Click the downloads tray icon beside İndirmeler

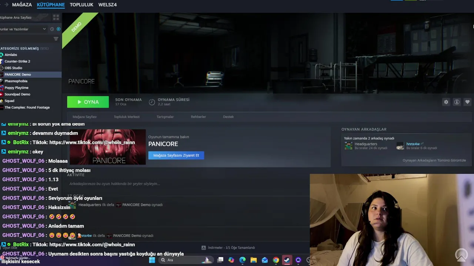[203, 248]
